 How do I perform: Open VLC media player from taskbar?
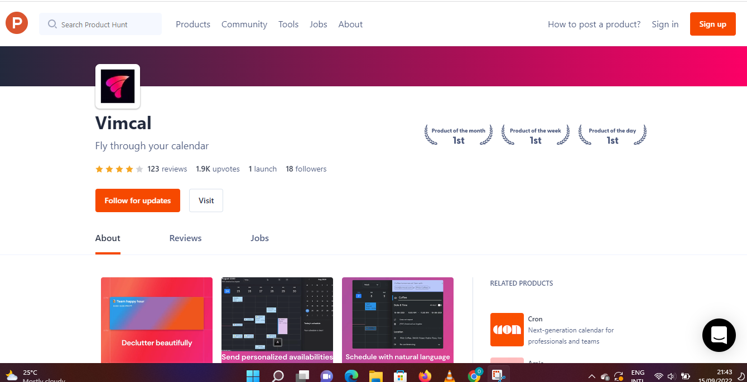point(449,375)
